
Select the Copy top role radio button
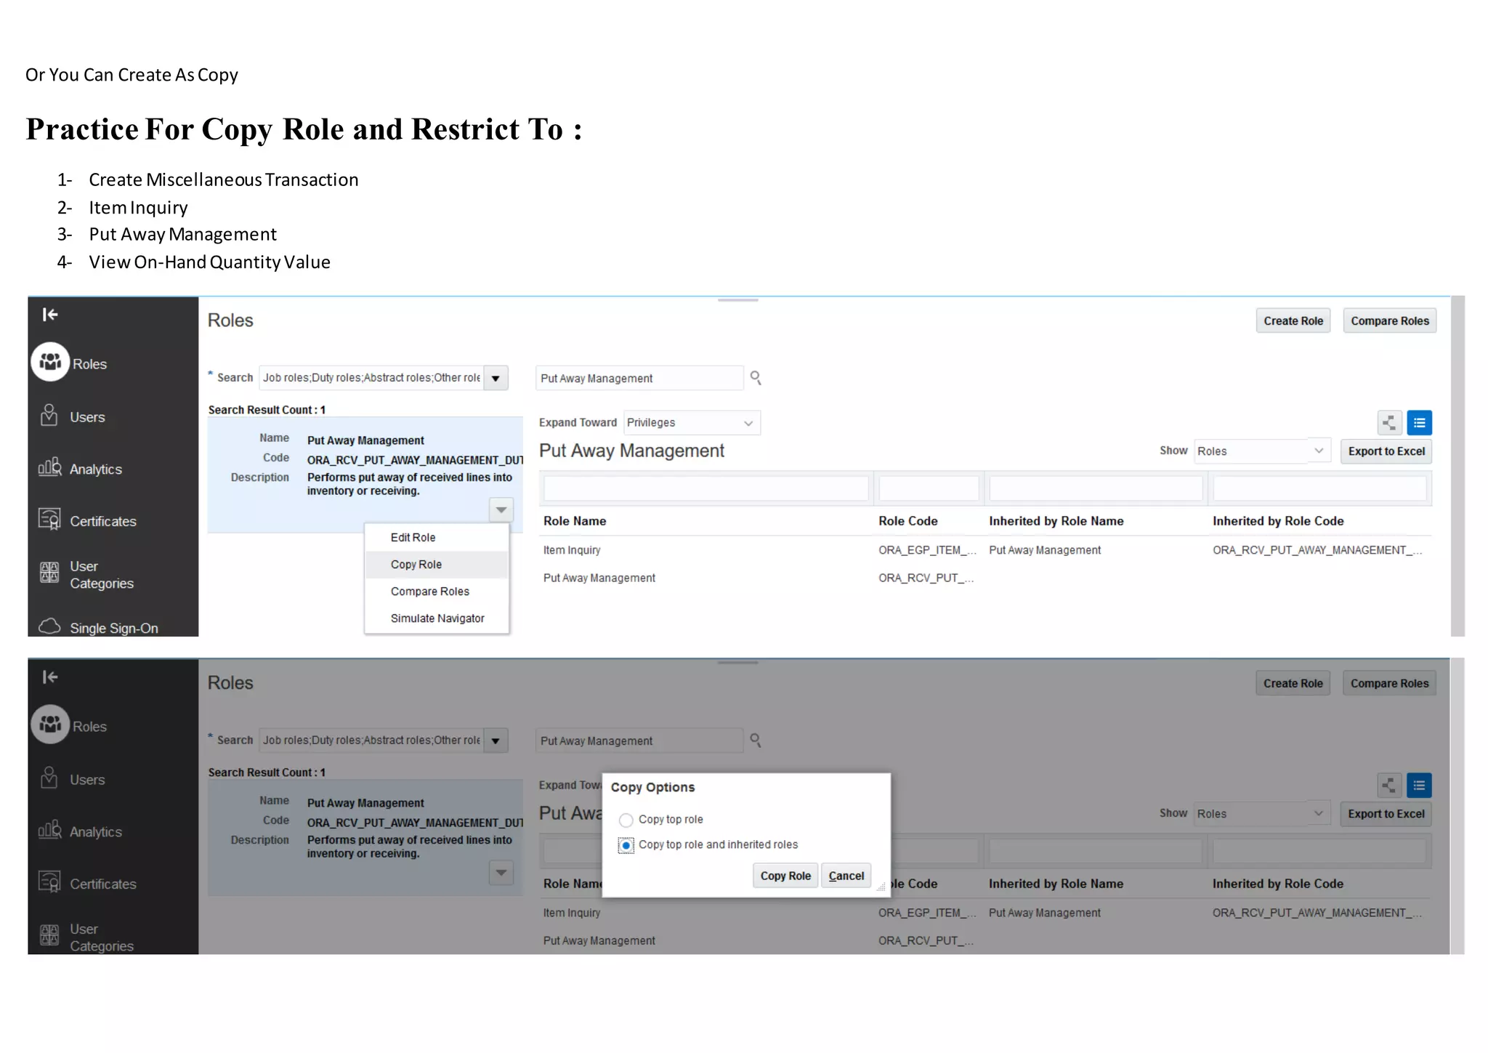coord(626,820)
